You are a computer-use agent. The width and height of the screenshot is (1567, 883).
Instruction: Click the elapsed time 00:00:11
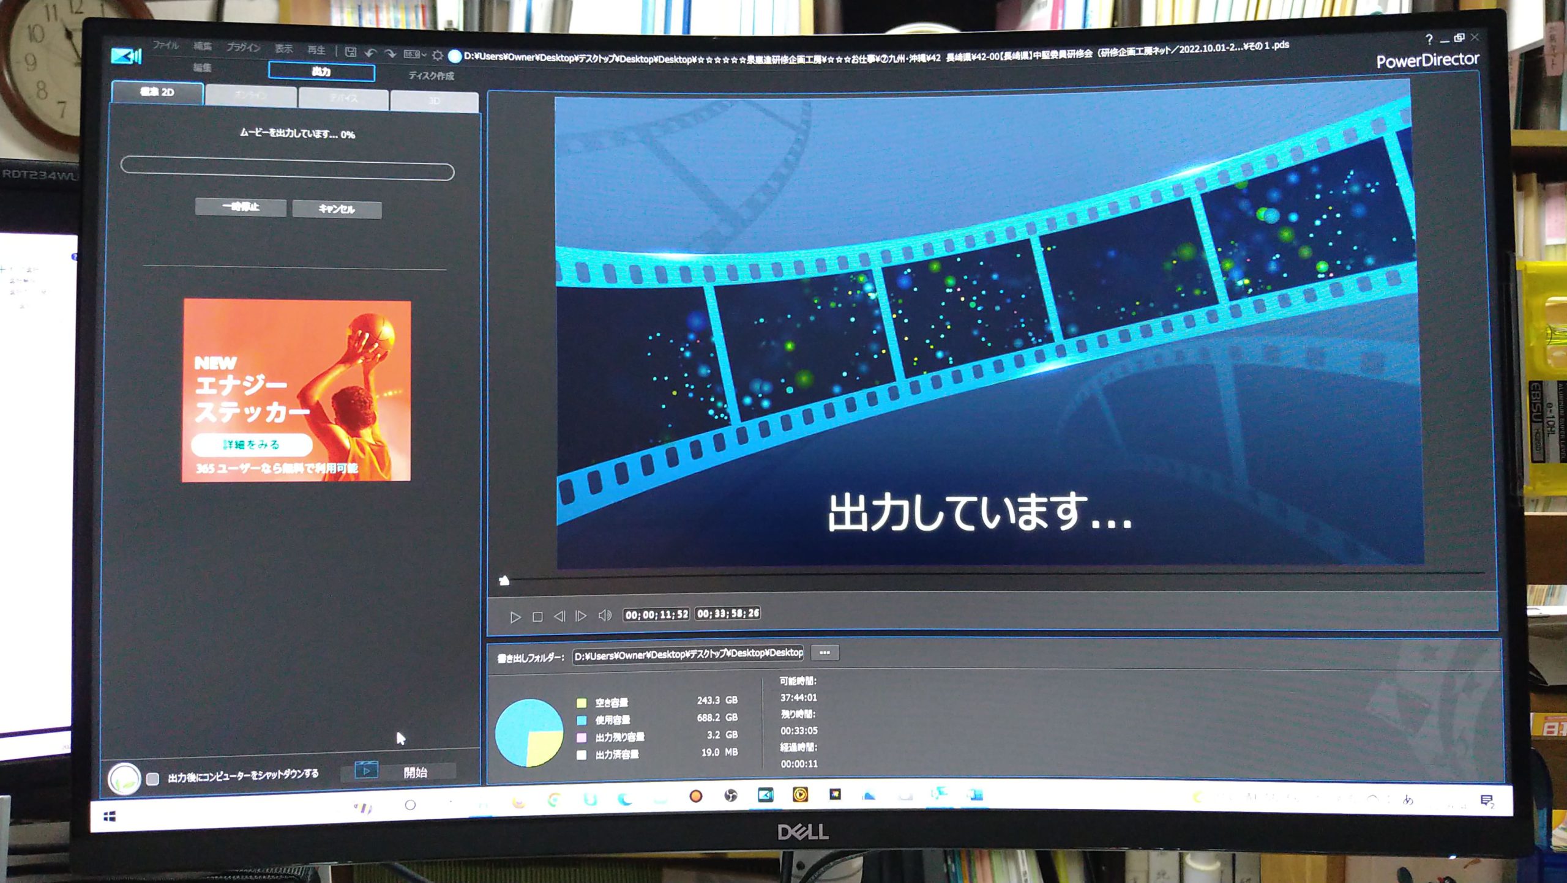(x=799, y=764)
